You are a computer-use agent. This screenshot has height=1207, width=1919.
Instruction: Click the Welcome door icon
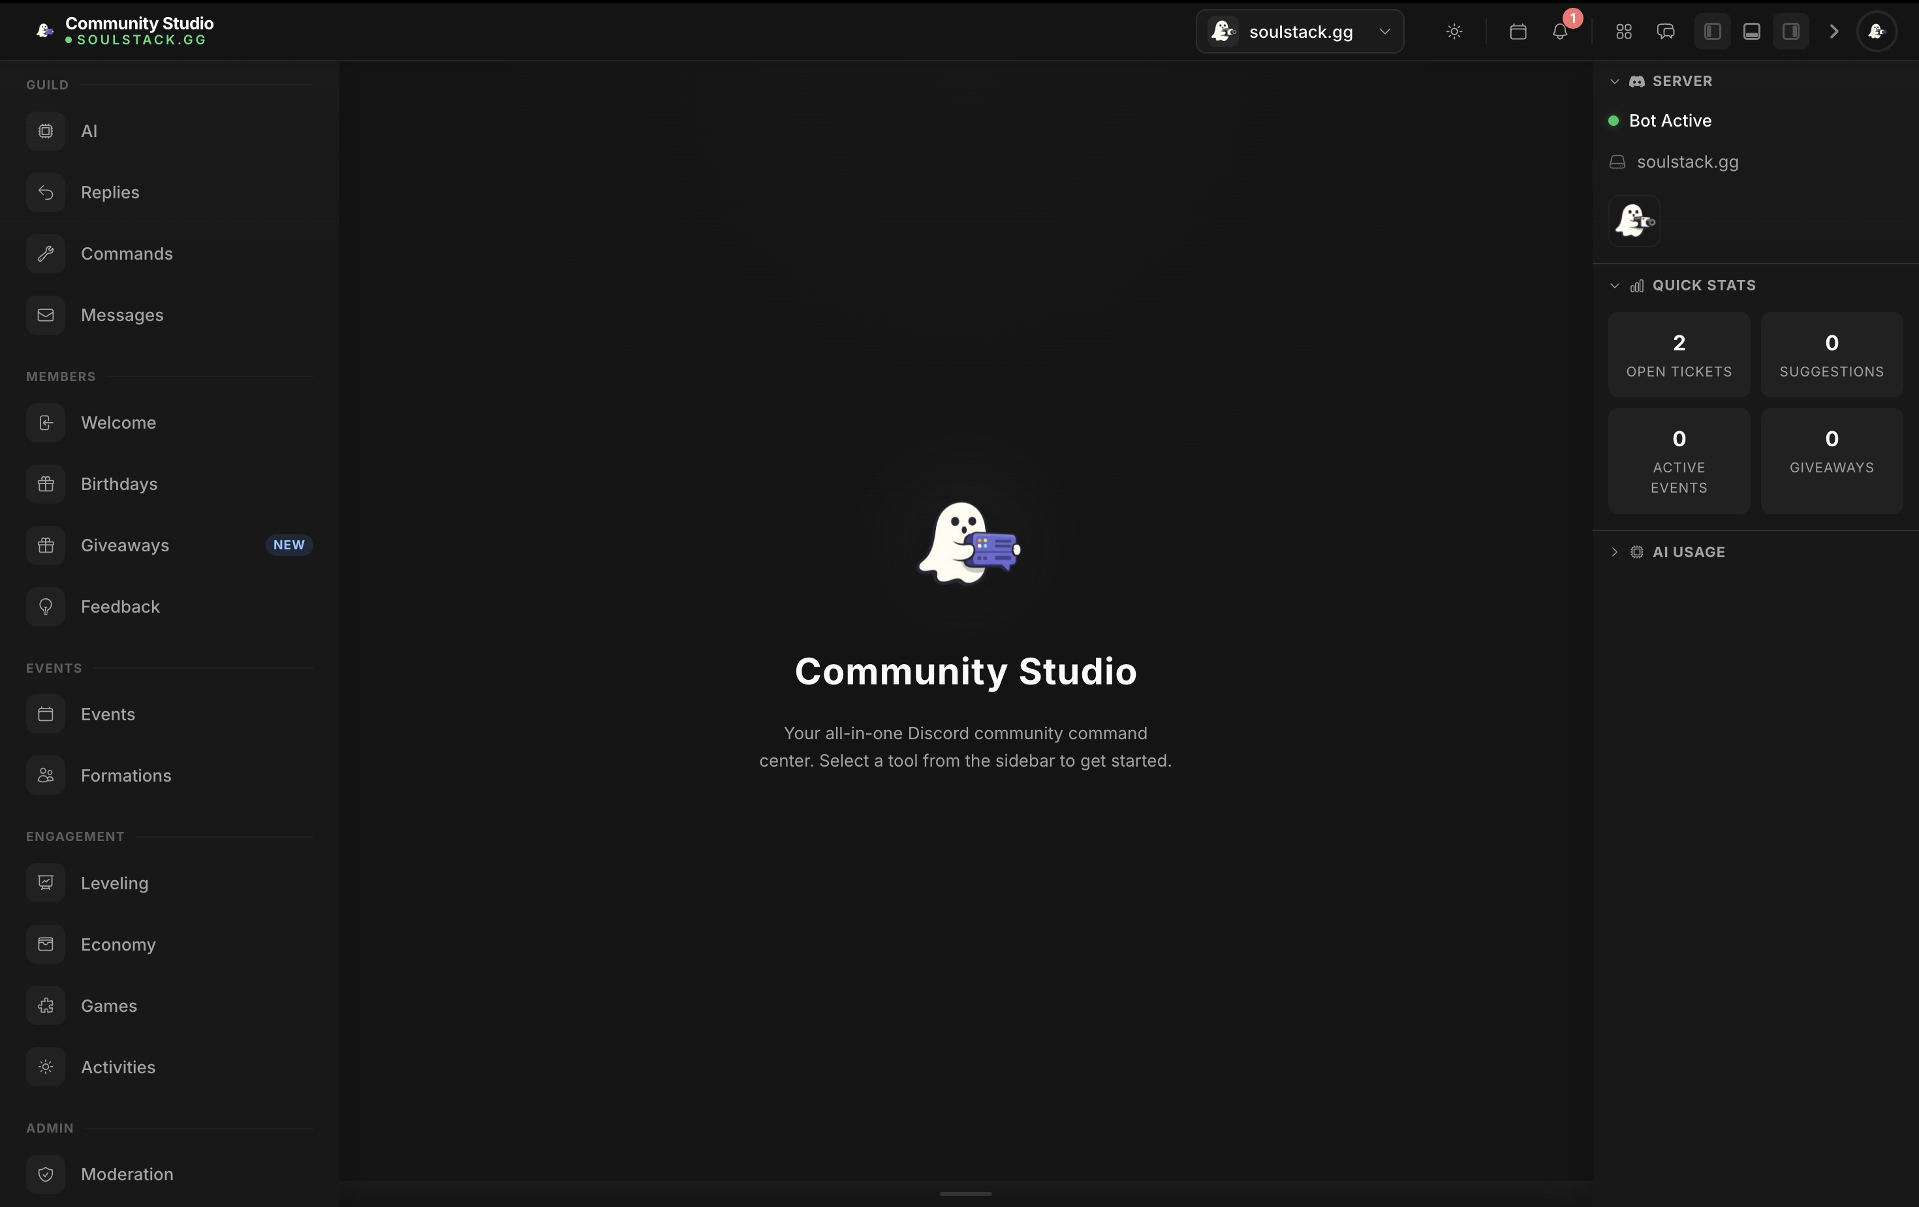(x=46, y=422)
